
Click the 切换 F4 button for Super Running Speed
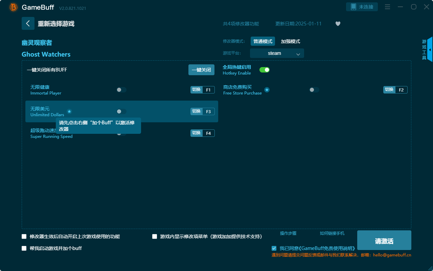pos(202,133)
